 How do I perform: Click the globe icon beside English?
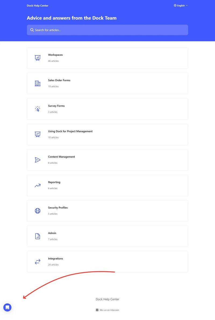(175, 5)
